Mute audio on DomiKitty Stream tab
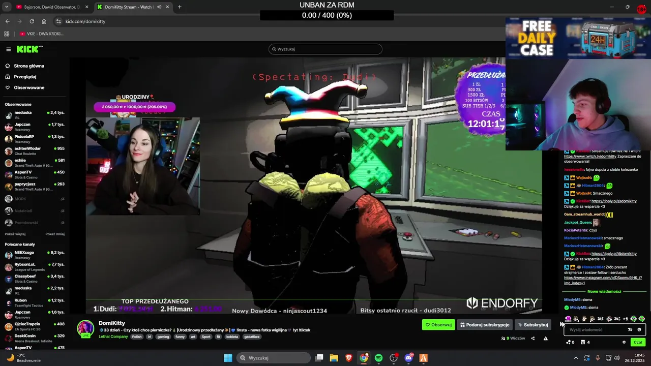Viewport: 651px width, 366px height. pos(159,7)
